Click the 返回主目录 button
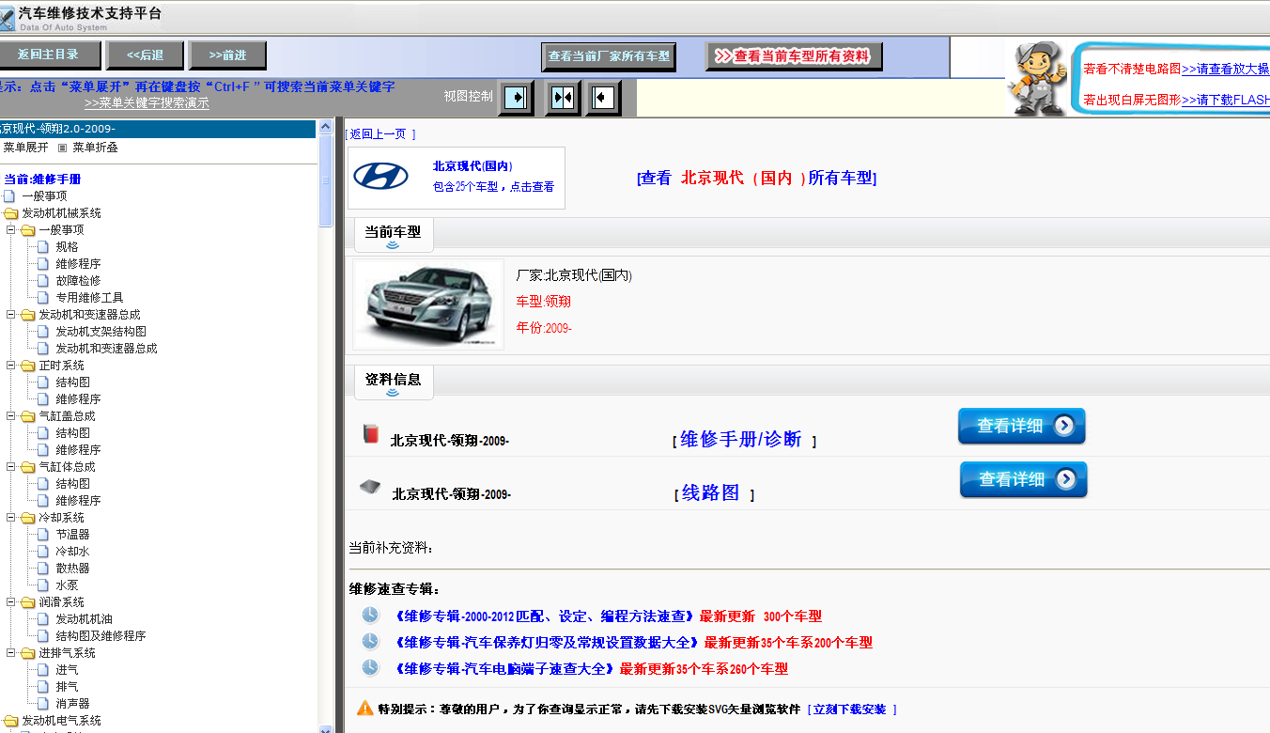Image resolution: width=1270 pixels, height=733 pixels. [48, 55]
